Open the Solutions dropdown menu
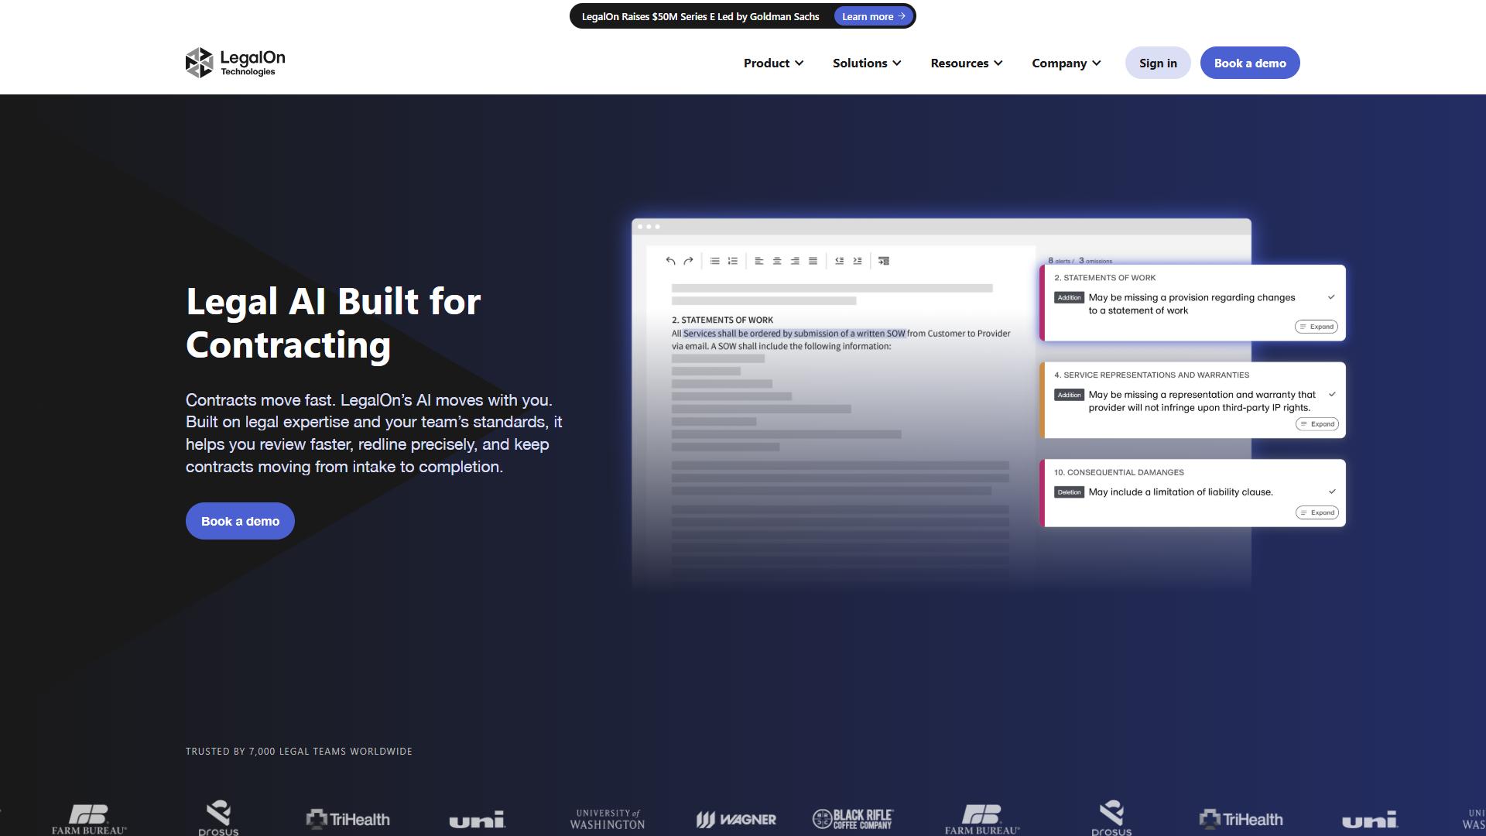The width and height of the screenshot is (1486, 836). tap(867, 63)
